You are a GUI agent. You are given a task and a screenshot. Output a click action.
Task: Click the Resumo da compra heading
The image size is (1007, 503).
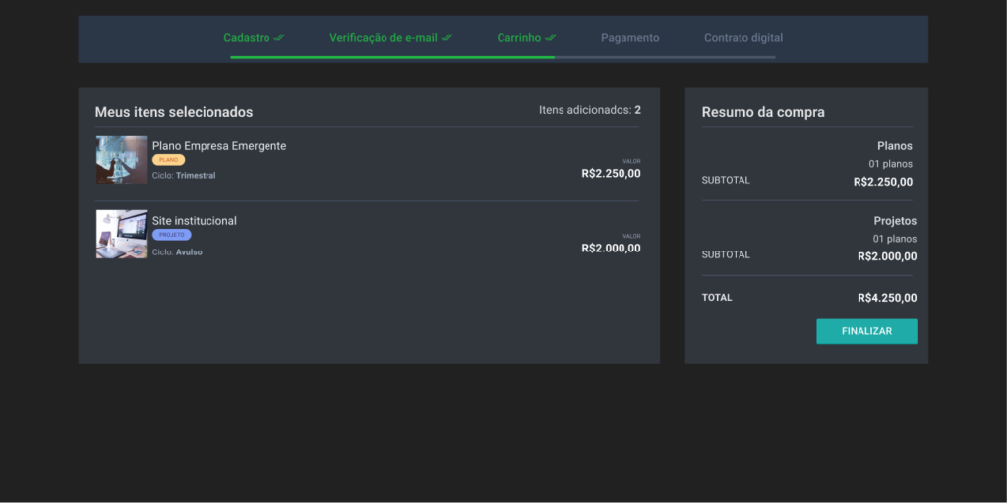763,112
